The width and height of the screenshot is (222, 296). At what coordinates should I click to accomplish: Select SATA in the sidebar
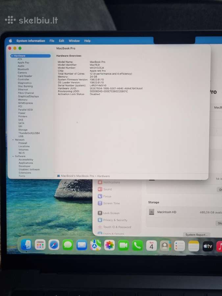(x=21, y=123)
